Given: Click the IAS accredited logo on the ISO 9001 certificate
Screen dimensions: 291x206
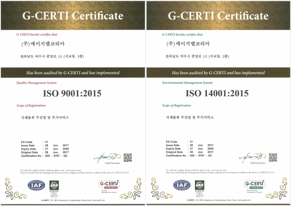Looking at the screenshot, I should pyautogui.click(x=54, y=185).
